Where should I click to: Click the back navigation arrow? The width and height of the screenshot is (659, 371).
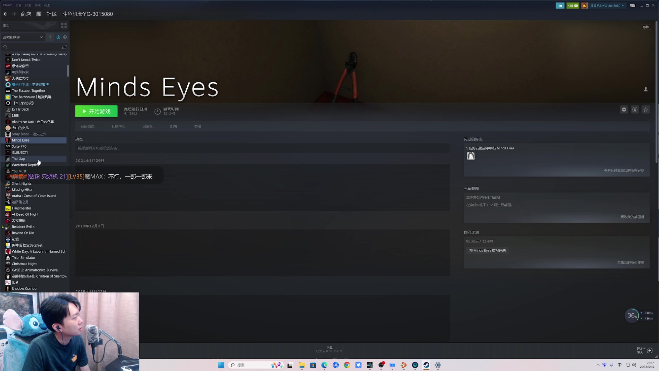5,14
